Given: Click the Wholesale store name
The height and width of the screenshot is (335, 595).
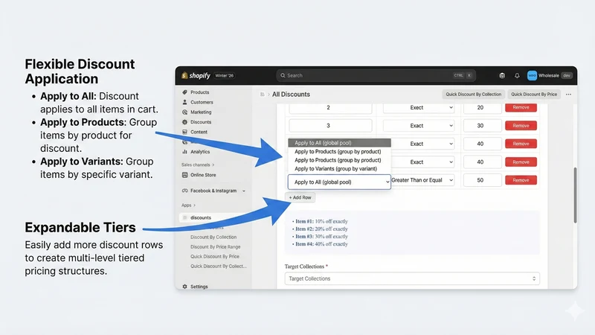Looking at the screenshot, I should click(x=549, y=76).
